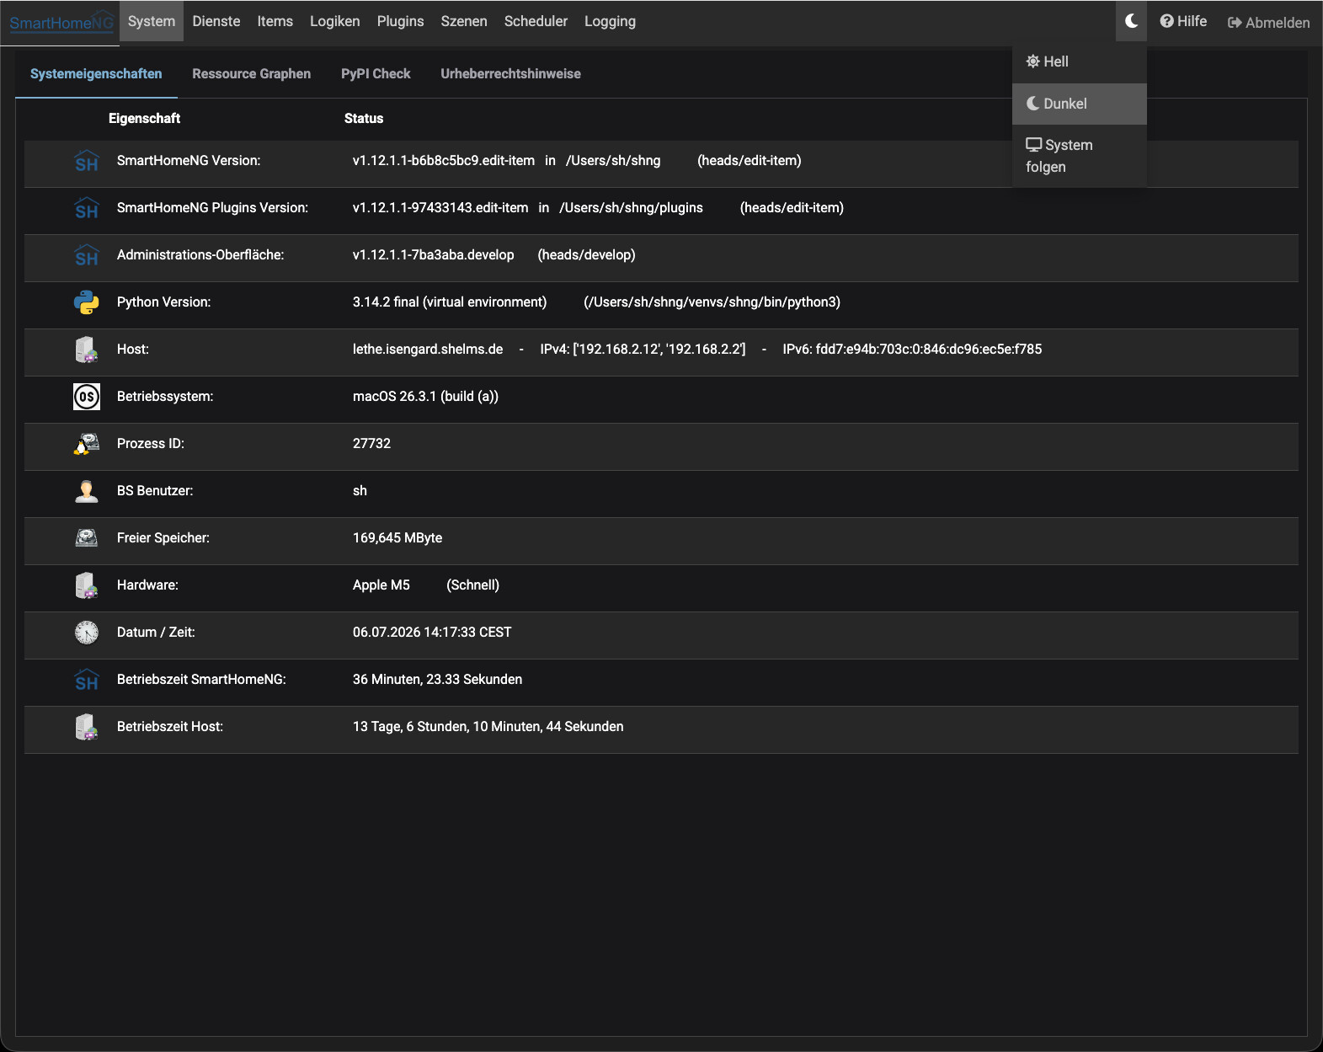Viewport: 1323px width, 1052px height.
Task: Open the PyPI Check tab
Action: click(x=376, y=74)
